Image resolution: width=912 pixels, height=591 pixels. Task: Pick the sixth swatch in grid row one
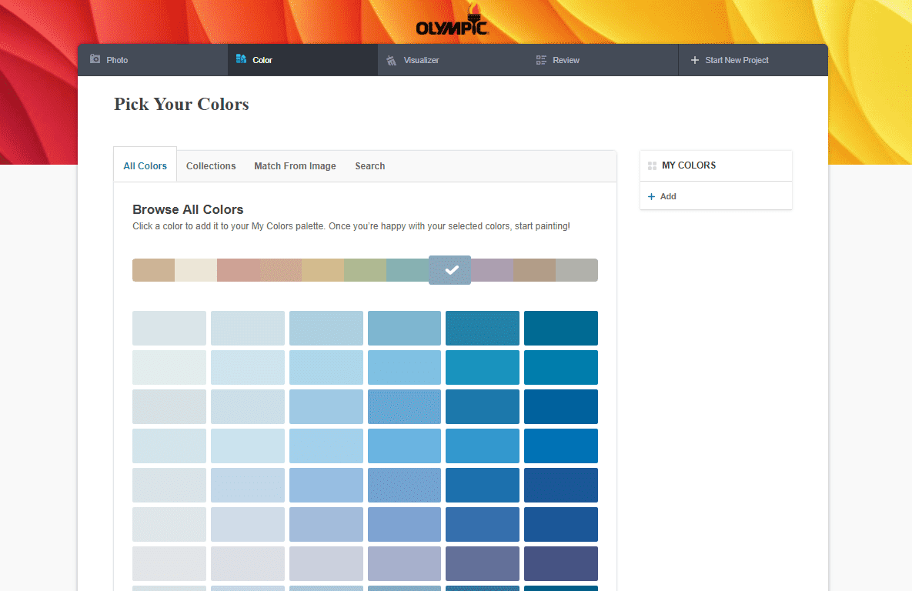[561, 328]
